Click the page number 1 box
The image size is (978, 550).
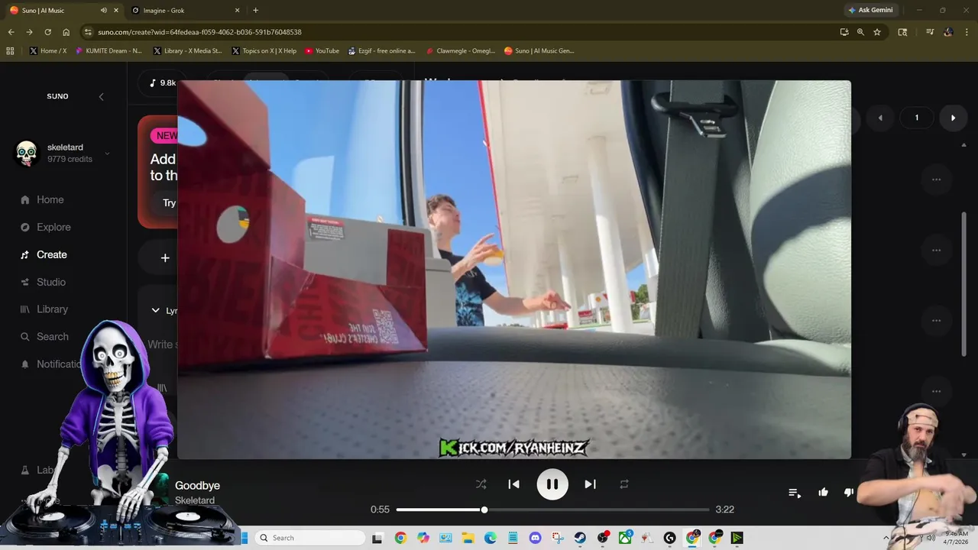pos(917,118)
